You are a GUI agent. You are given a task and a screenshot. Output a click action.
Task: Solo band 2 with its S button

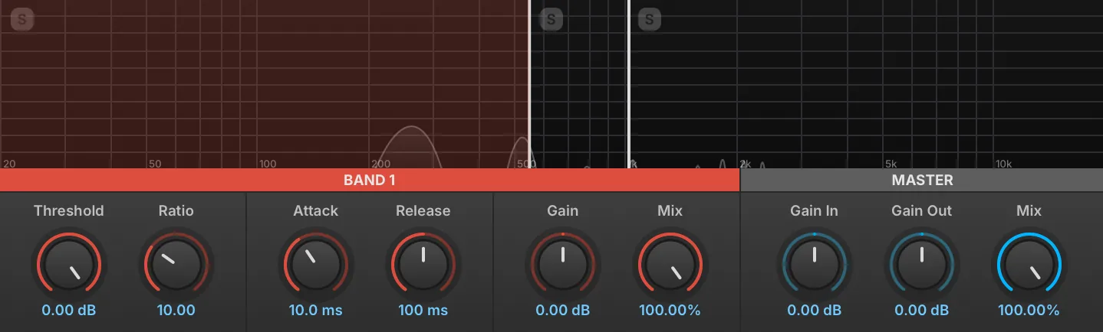point(551,19)
